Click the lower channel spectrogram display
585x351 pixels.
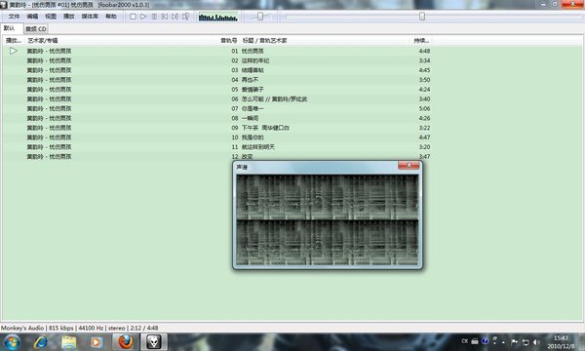coord(328,243)
